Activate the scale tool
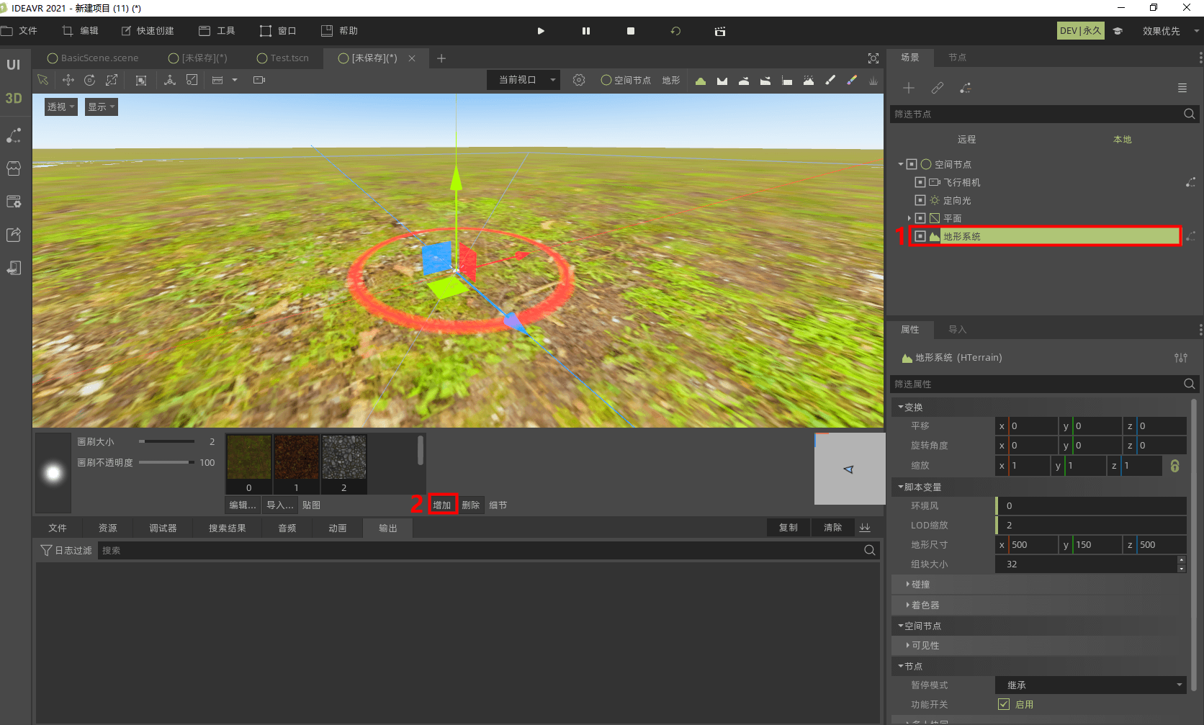This screenshot has height=725, width=1204. (x=112, y=80)
